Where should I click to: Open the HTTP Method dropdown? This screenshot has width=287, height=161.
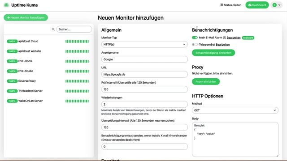[x=235, y=110]
